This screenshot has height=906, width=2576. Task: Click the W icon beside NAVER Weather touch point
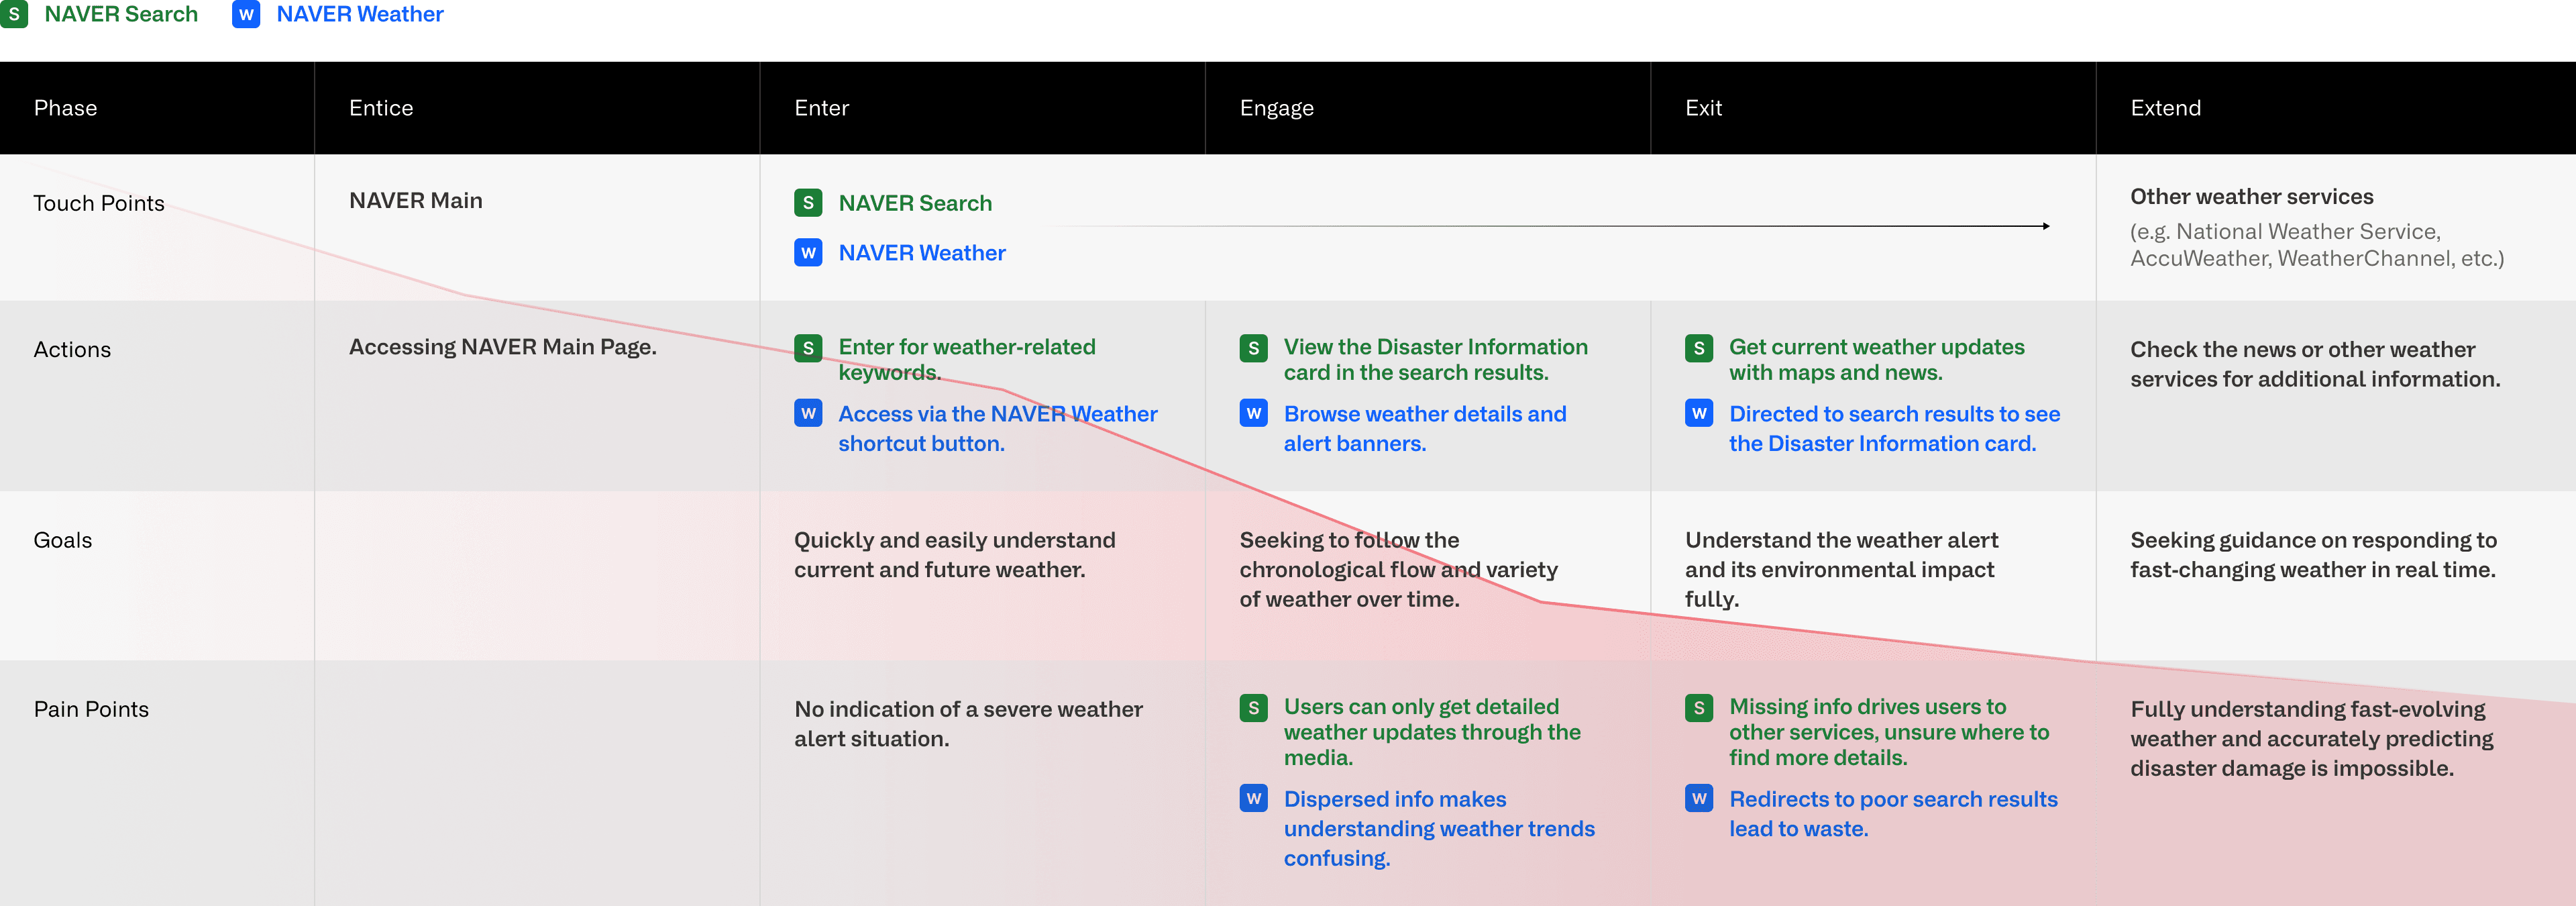click(x=808, y=253)
